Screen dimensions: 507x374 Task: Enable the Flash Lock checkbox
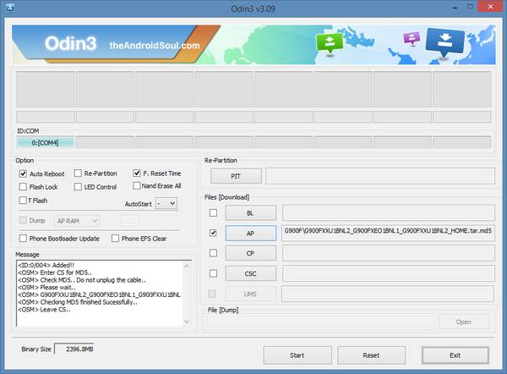click(x=23, y=187)
